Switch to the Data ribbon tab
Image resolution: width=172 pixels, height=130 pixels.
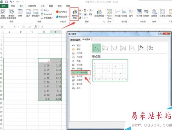pyautogui.click(x=51, y=6)
